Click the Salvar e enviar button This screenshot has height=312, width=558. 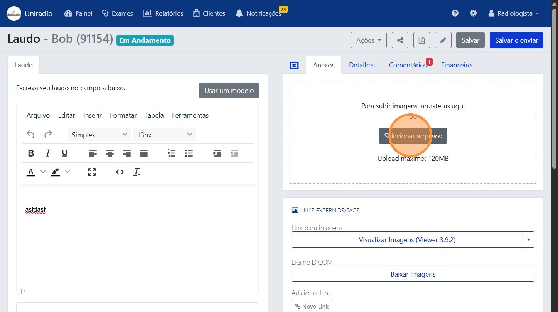(516, 40)
